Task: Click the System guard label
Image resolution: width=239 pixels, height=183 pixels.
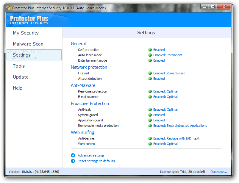Action: (x=88, y=115)
